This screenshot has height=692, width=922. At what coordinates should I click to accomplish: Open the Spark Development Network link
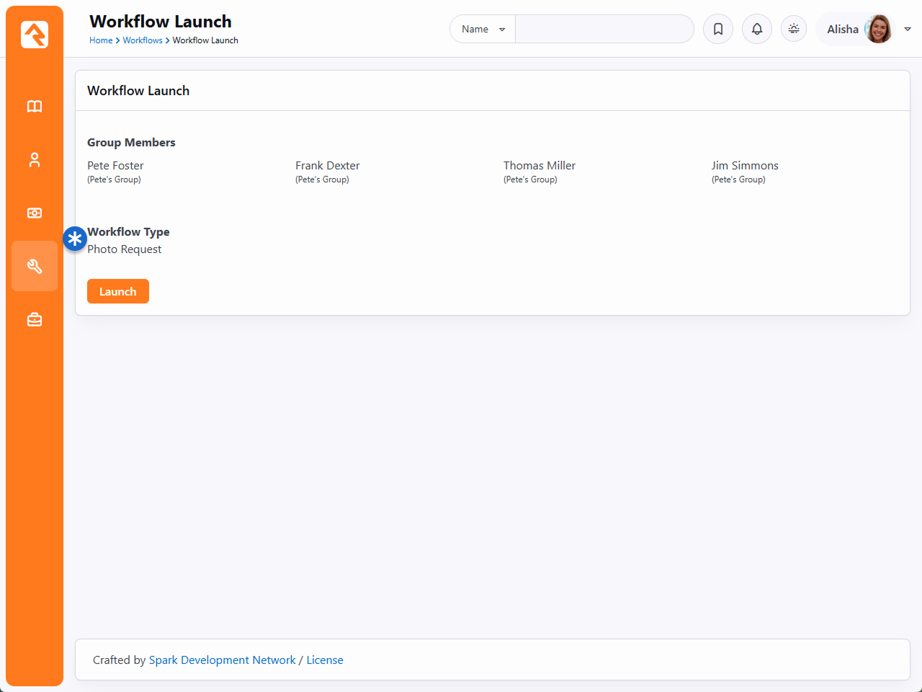(222, 660)
